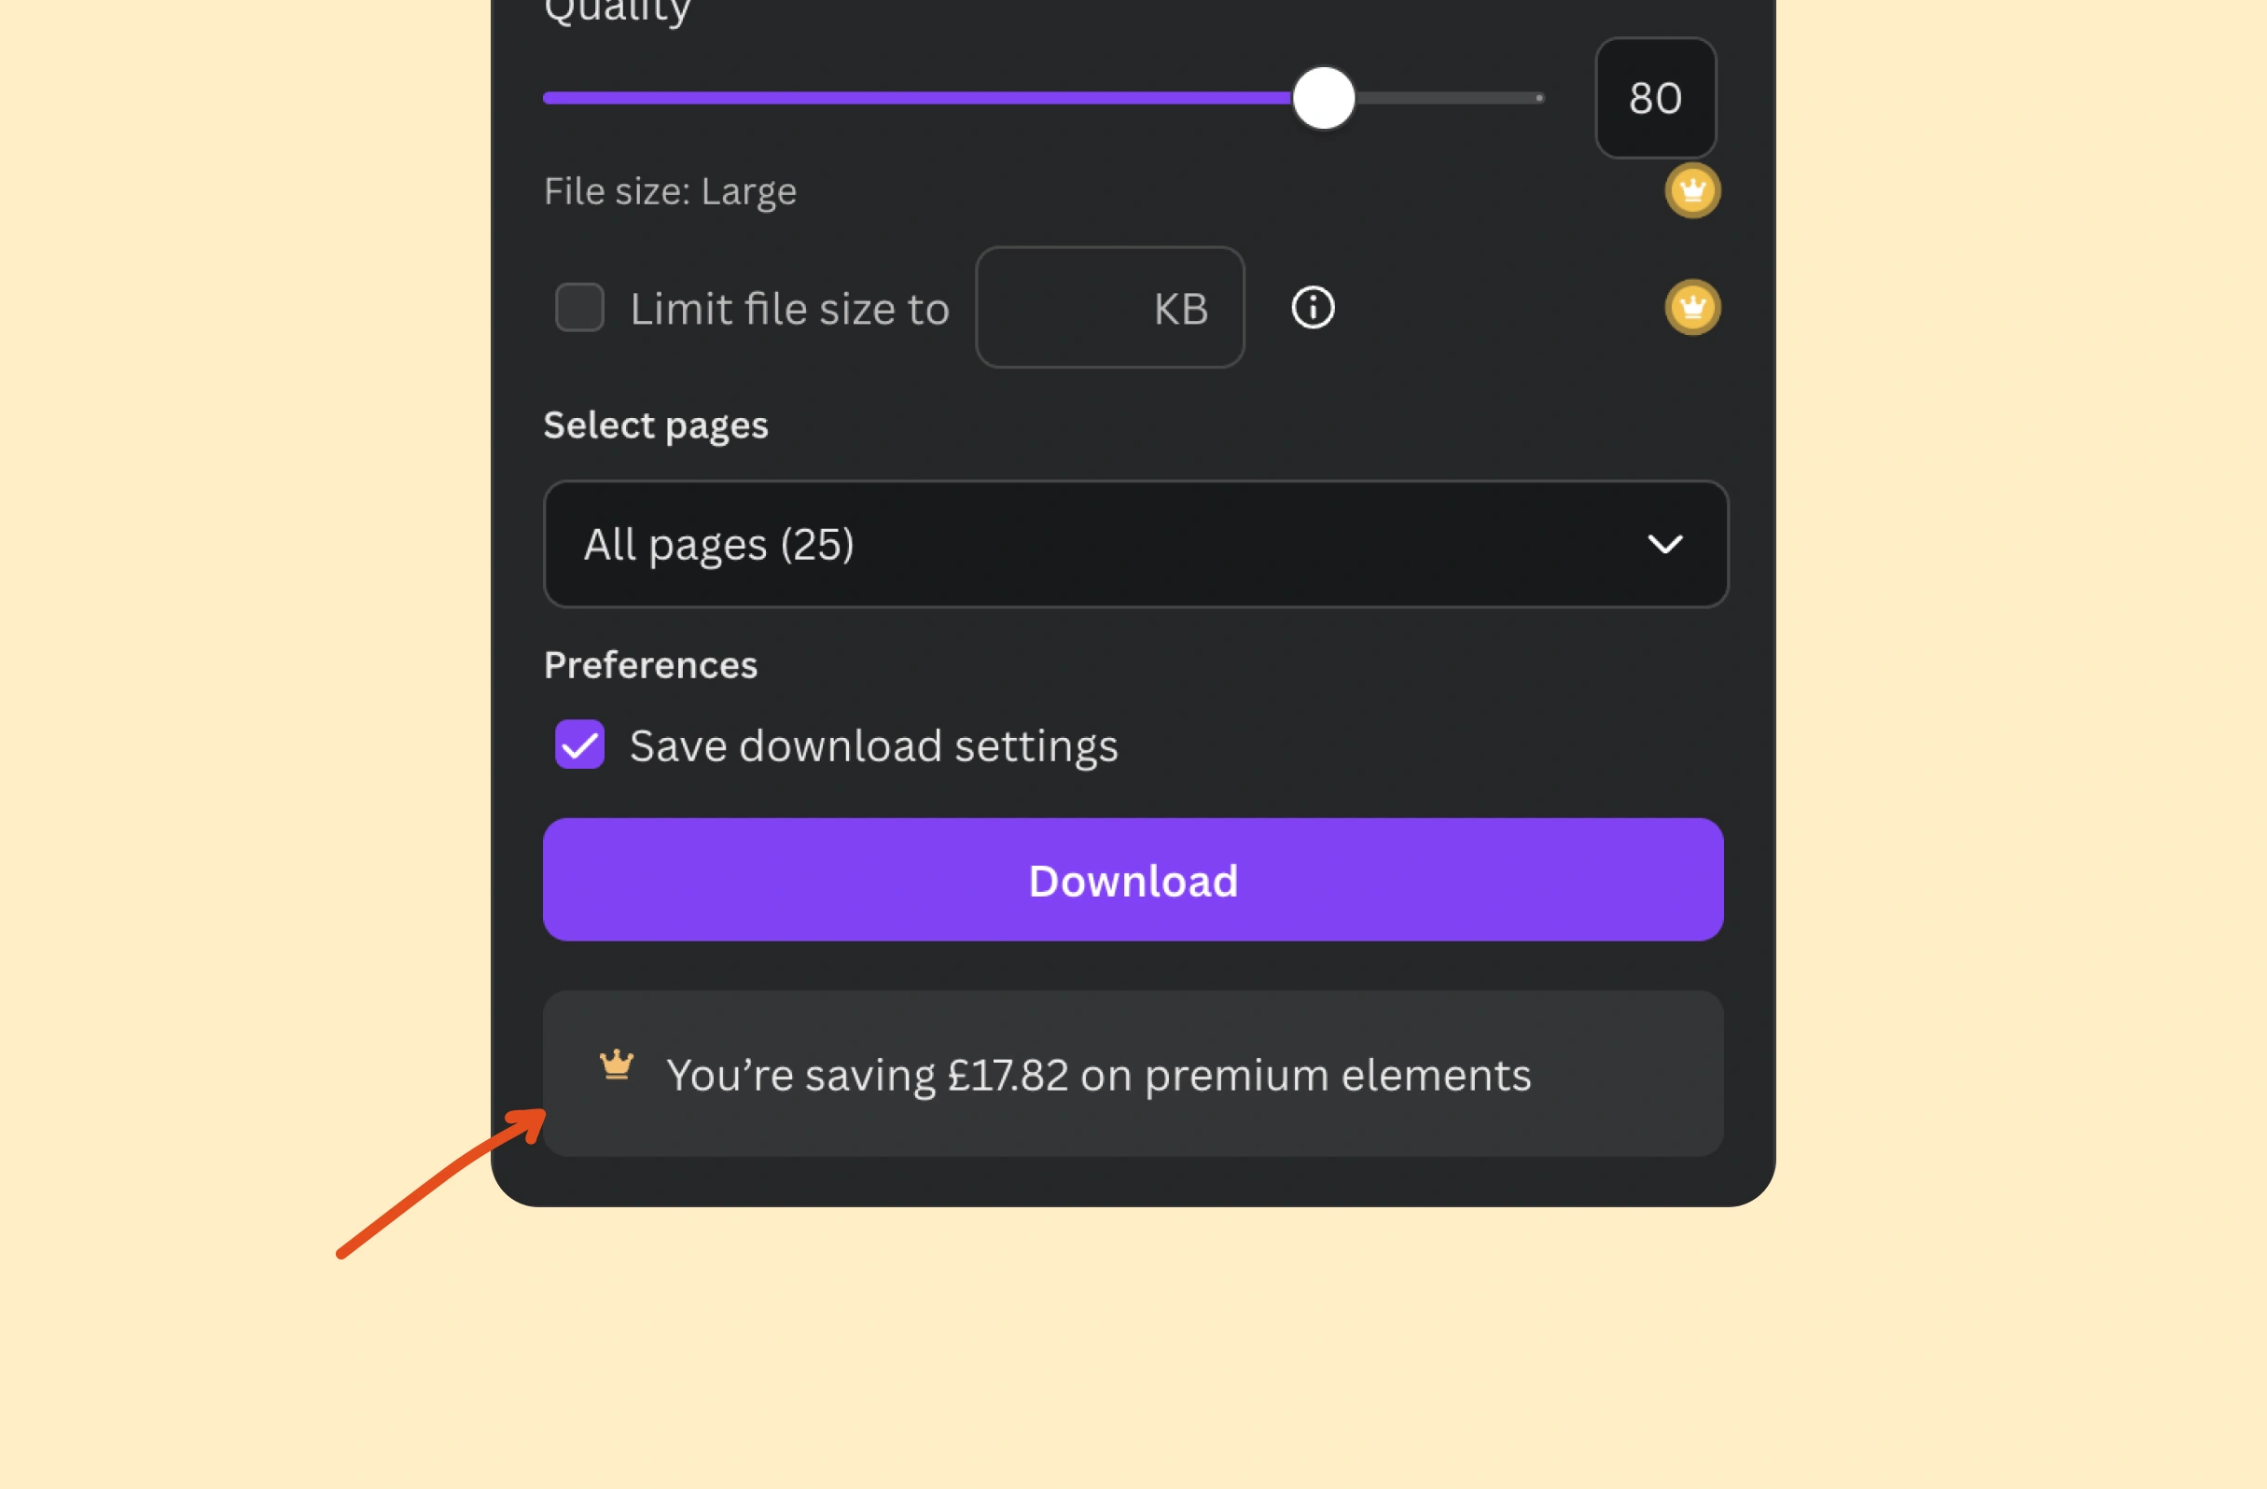Enable the Limit file size checkbox
The width and height of the screenshot is (2267, 1489).
pos(579,308)
